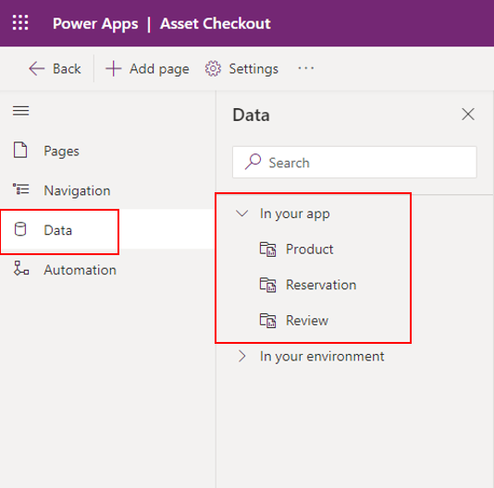494x488 pixels.
Task: Select the Reservation table
Action: 308,285
